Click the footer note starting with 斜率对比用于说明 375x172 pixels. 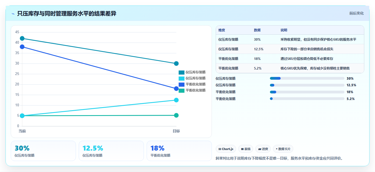[280, 158]
